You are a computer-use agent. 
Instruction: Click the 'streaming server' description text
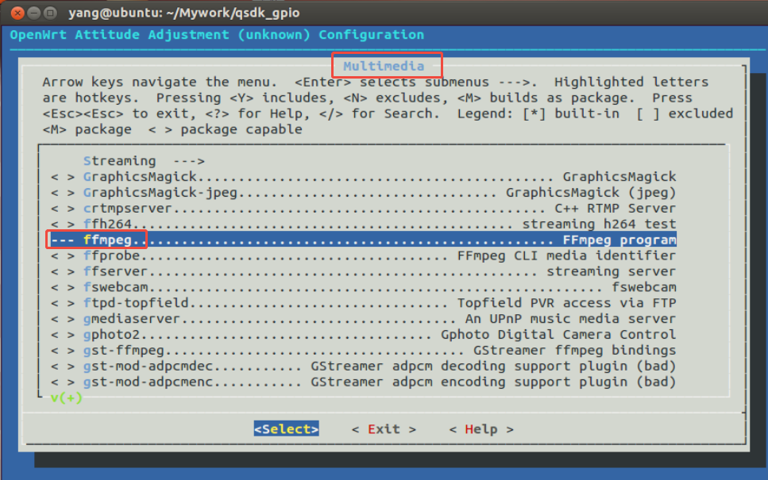click(x=612, y=271)
